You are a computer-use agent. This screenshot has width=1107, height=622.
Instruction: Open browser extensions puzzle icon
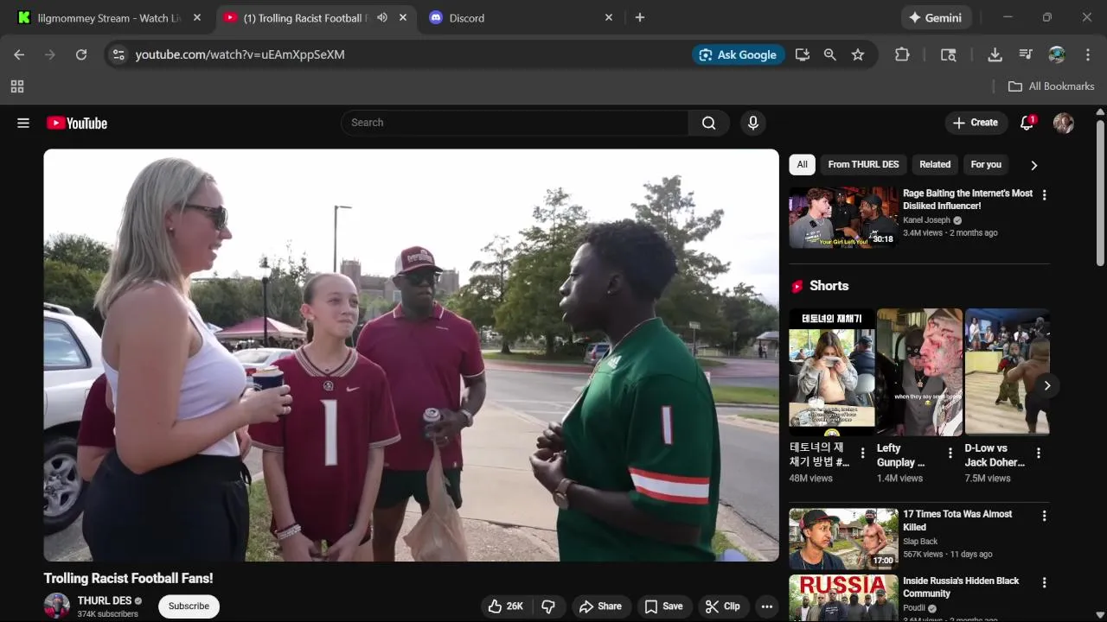click(902, 54)
